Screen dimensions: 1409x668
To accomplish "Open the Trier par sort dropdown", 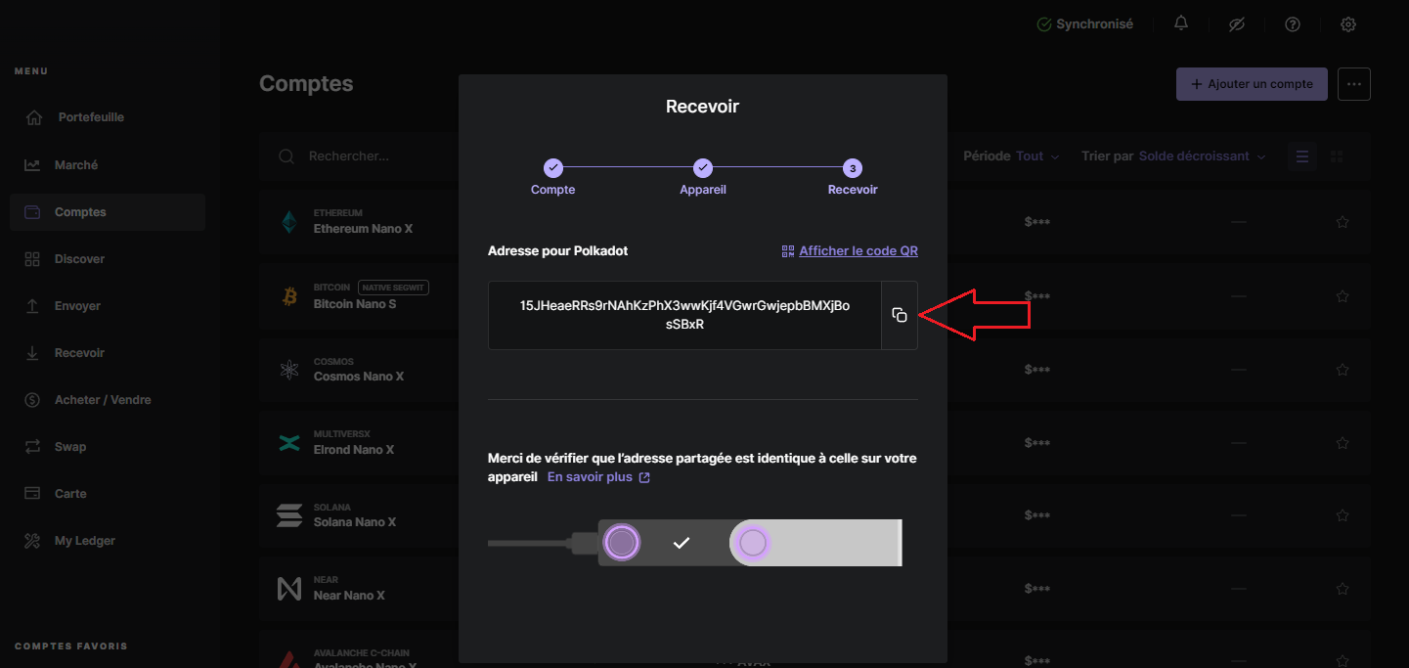I will pos(1201,156).
